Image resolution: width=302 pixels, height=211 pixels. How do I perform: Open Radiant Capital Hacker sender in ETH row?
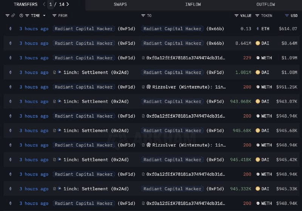[84, 29]
